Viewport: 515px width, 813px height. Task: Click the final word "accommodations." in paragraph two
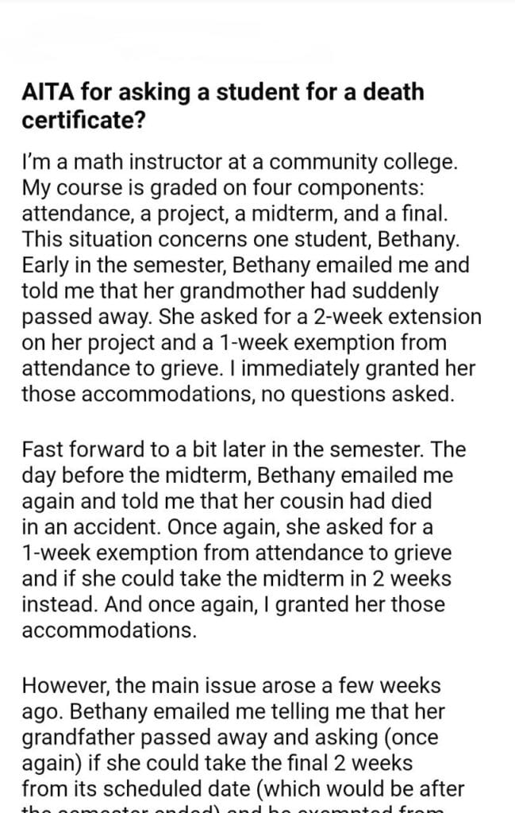pyautogui.click(x=110, y=630)
